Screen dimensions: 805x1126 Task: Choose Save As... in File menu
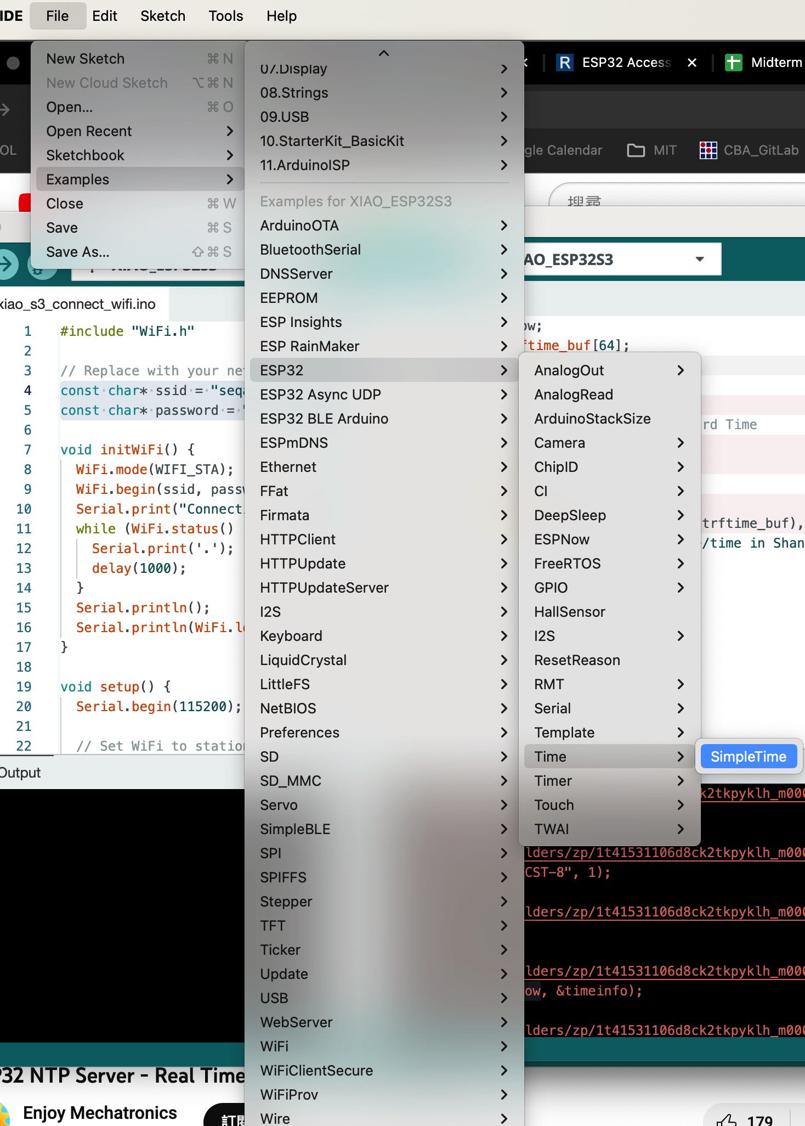[78, 252]
